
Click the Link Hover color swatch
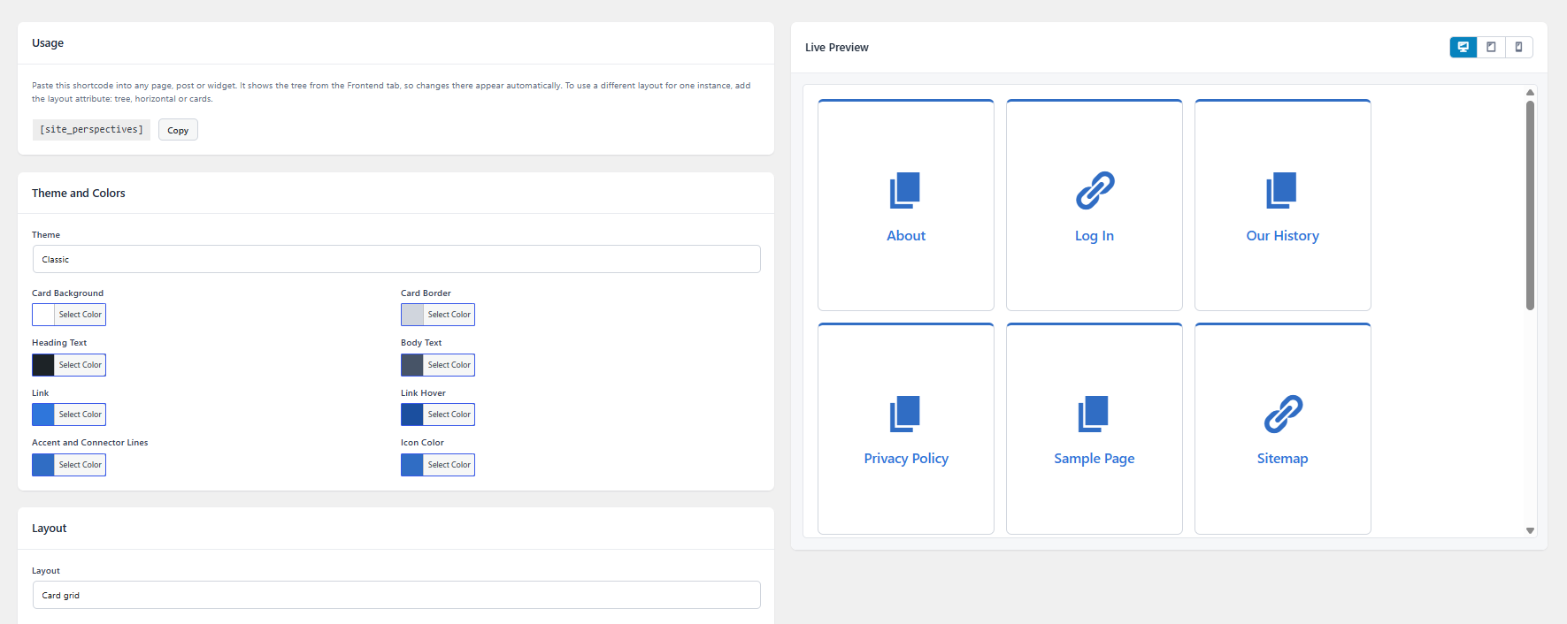pos(412,415)
